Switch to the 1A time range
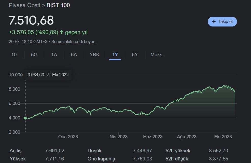This screenshot has width=251, height=163. tap(54, 55)
